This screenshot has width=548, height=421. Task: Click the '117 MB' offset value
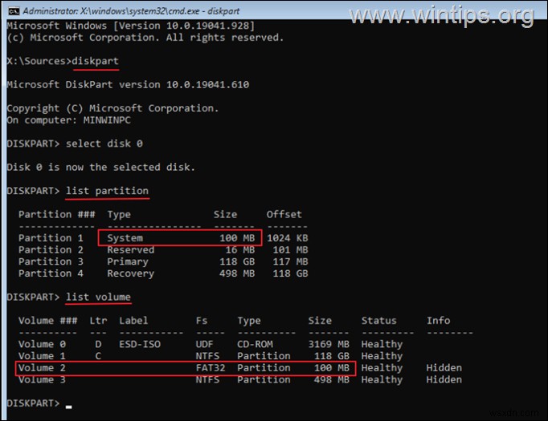(x=290, y=262)
